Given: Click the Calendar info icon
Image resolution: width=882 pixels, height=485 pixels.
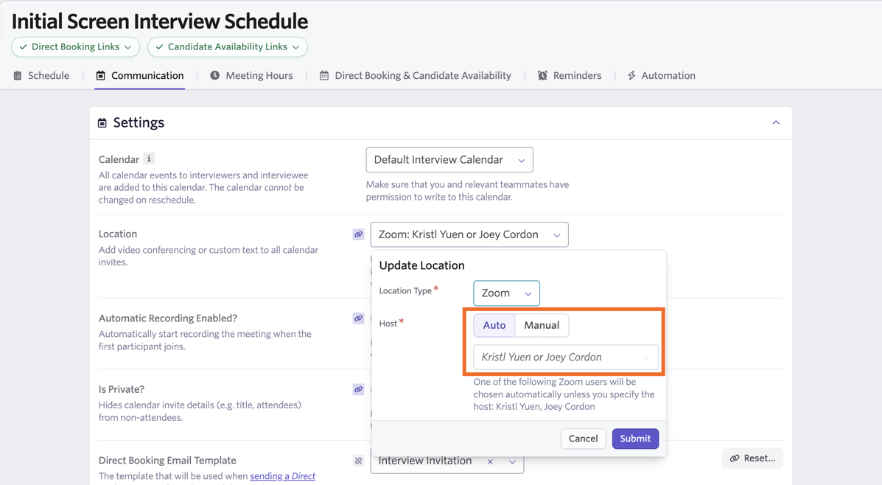Looking at the screenshot, I should click(x=149, y=159).
